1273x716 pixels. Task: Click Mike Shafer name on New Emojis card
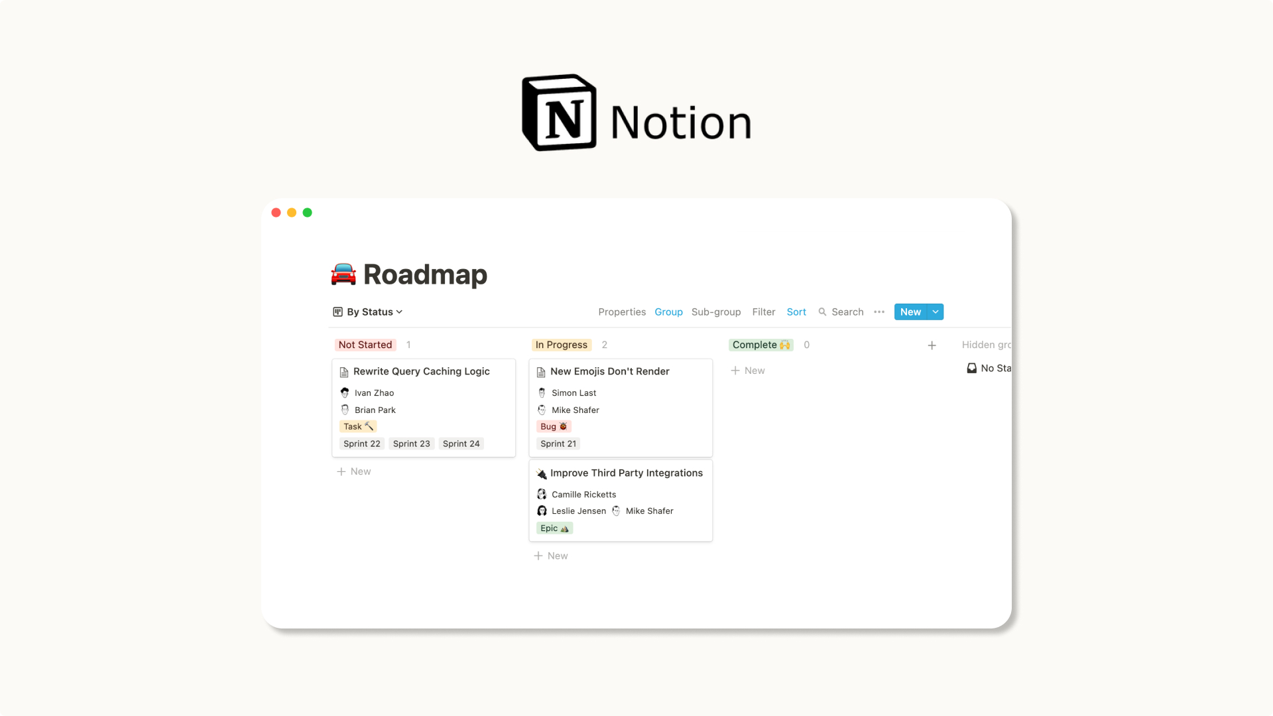[576, 410]
